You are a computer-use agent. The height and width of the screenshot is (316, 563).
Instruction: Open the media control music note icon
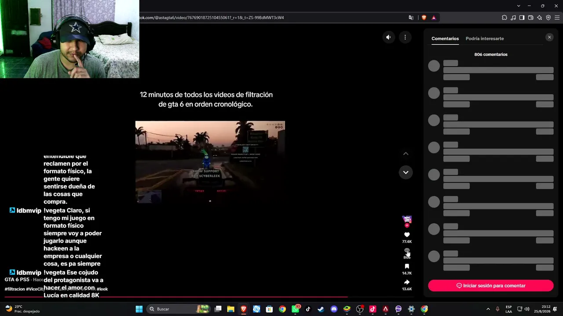513,18
